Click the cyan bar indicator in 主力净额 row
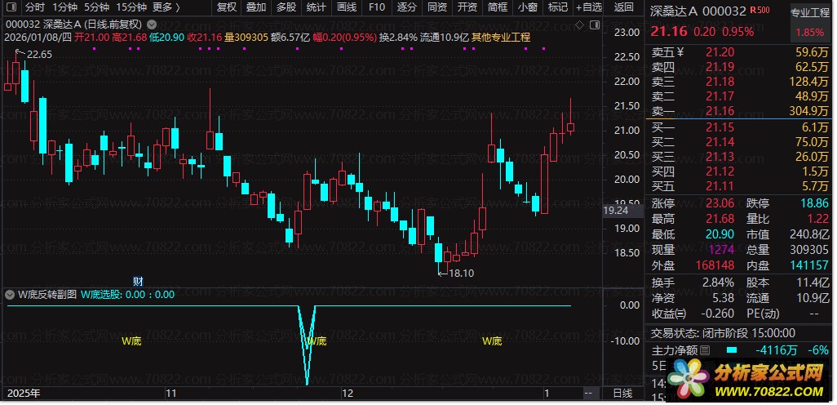 click(731, 350)
